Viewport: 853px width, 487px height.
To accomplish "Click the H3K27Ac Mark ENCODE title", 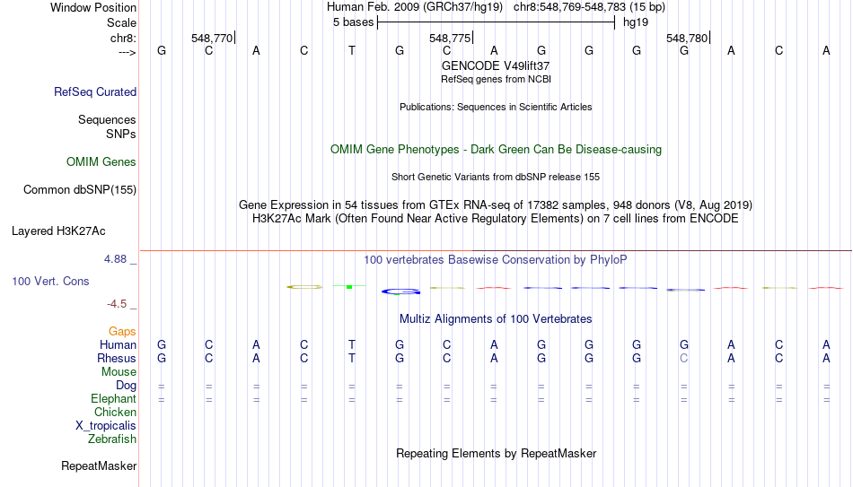I will 496,219.
